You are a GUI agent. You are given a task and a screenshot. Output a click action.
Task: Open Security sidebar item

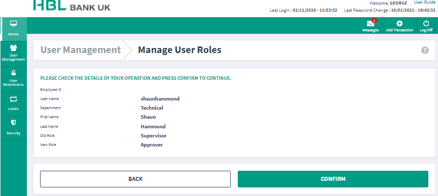pos(13,128)
